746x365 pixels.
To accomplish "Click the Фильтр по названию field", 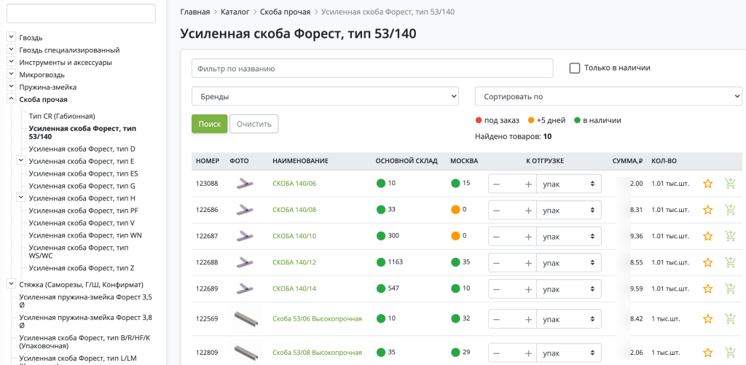I will 372,68.
